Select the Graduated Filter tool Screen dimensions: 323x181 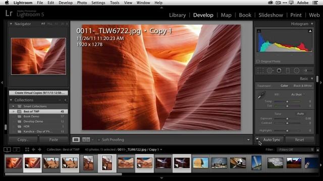point(288,70)
